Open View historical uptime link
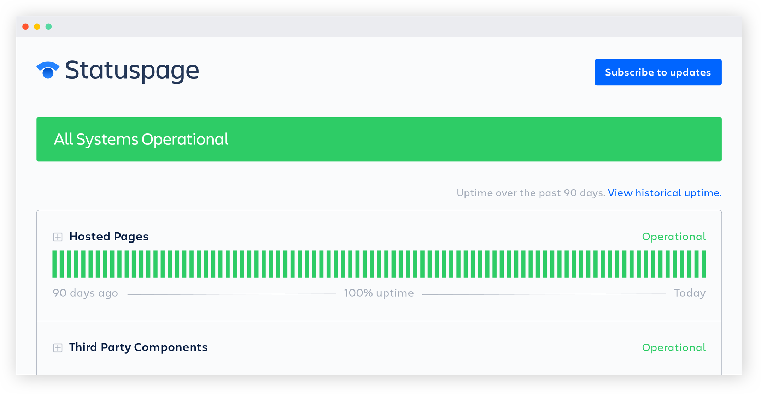 click(x=664, y=193)
